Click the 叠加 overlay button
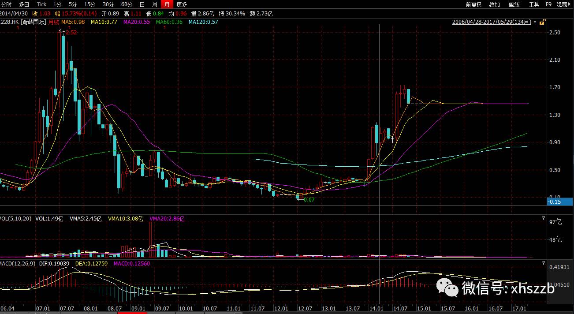This screenshot has width=574, height=314. coord(494,4)
